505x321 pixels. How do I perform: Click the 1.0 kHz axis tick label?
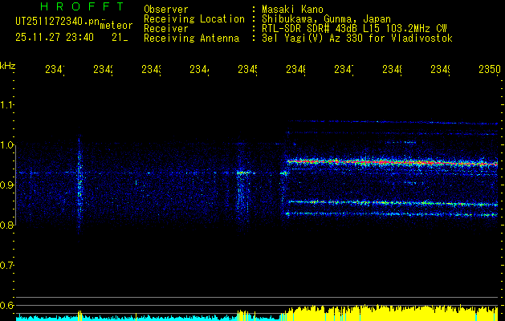(x=6, y=145)
